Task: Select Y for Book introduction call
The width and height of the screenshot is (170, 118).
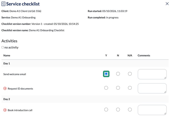Action: (106, 110)
